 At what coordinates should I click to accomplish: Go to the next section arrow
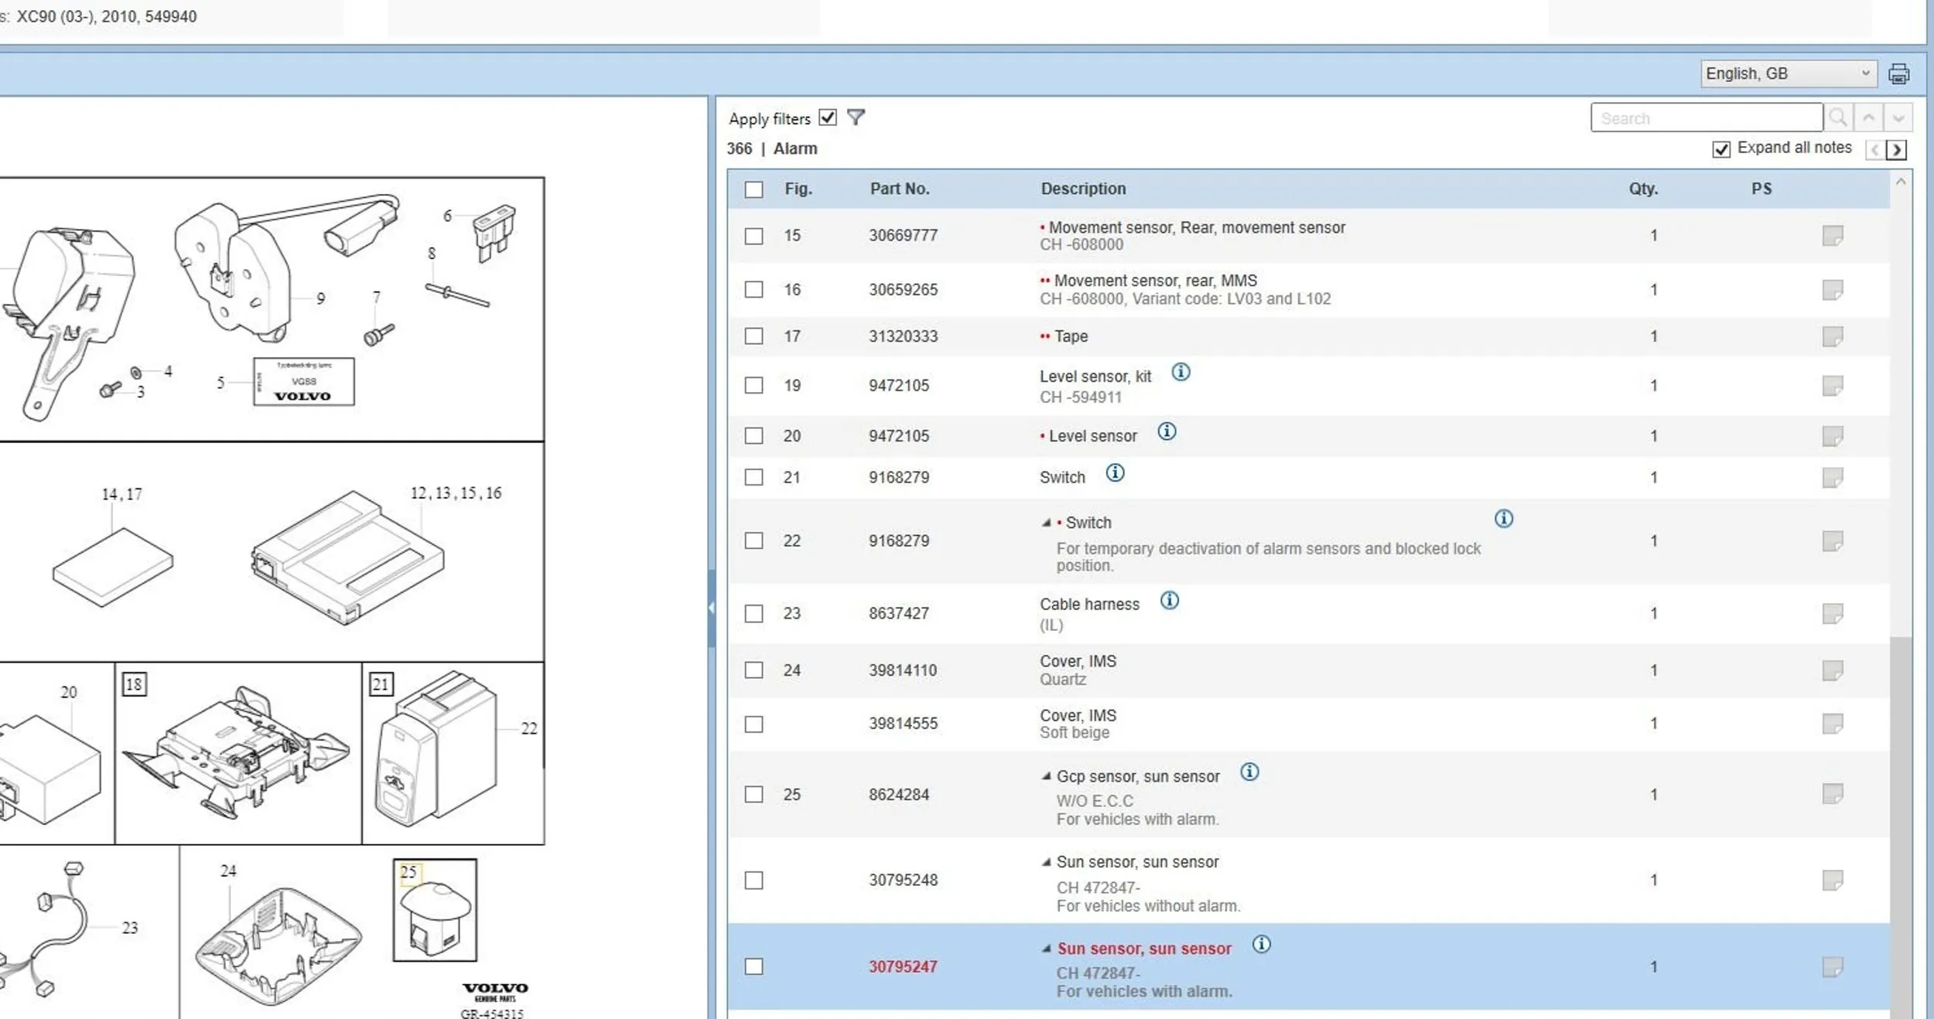pos(1896,150)
